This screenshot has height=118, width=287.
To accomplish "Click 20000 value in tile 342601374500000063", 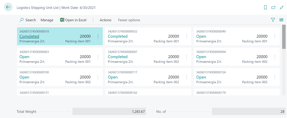I will point(85,57).
